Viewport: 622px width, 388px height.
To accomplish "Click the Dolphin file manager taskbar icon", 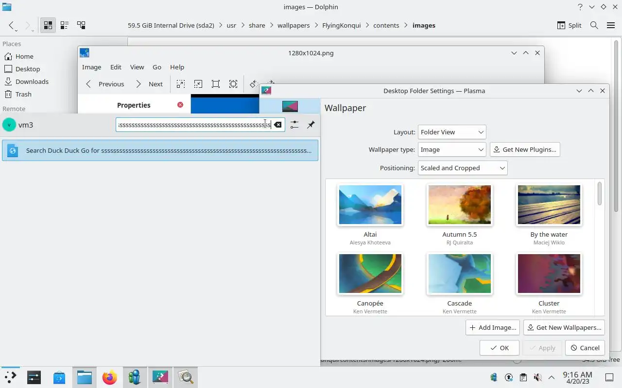I will (x=85, y=377).
